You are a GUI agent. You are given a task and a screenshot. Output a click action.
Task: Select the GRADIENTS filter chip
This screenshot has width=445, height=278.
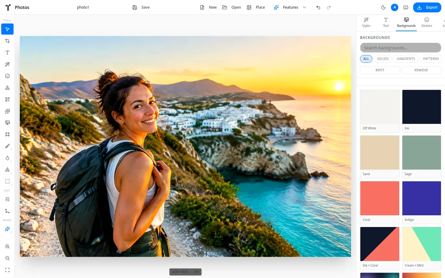(406, 59)
